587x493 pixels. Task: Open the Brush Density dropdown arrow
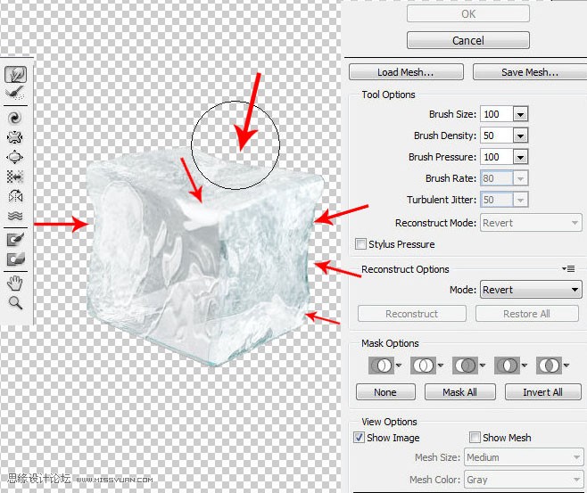[x=520, y=136]
